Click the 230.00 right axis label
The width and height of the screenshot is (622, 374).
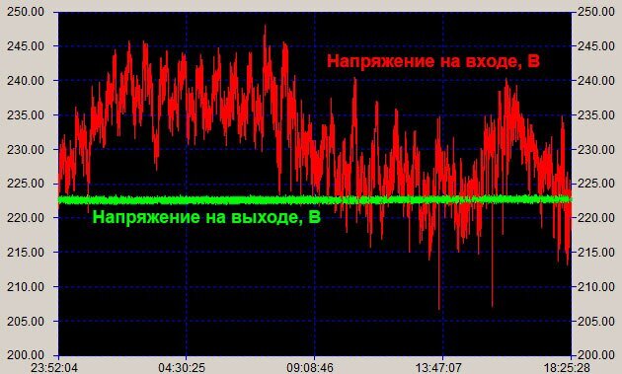(595, 150)
